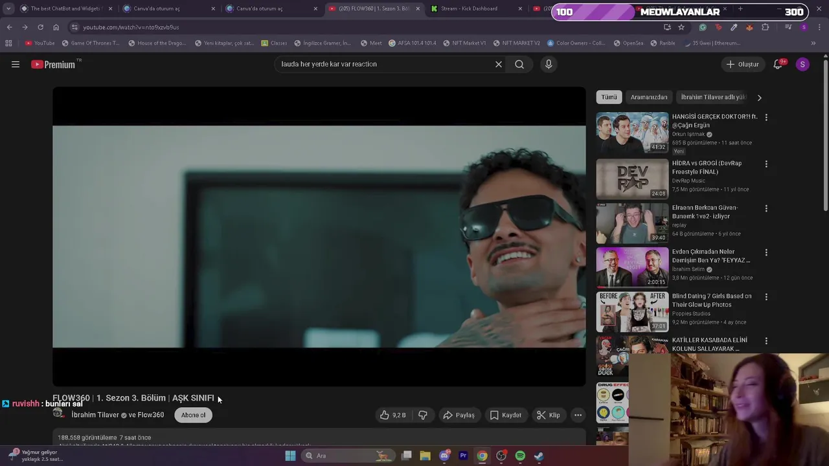
Task: Click the Paylaş share button
Action: [459, 415]
